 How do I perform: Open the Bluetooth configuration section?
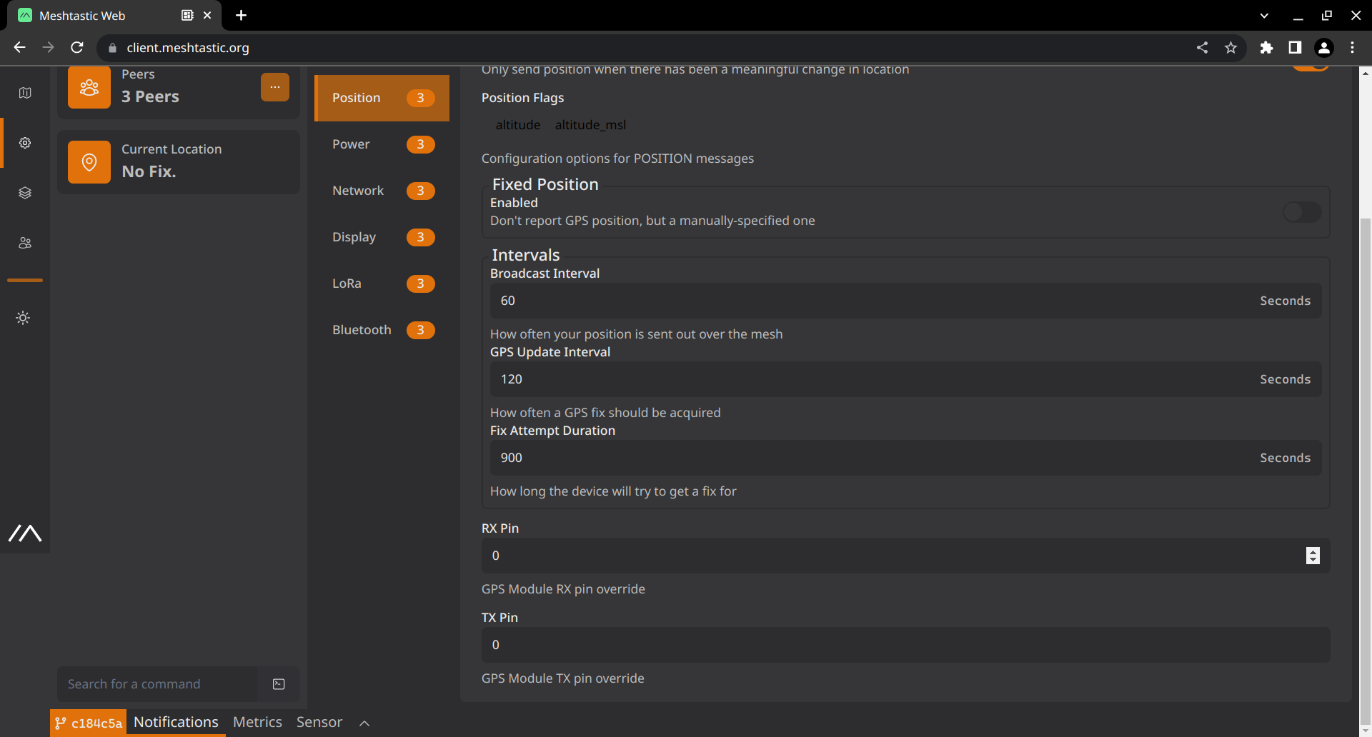coord(362,330)
